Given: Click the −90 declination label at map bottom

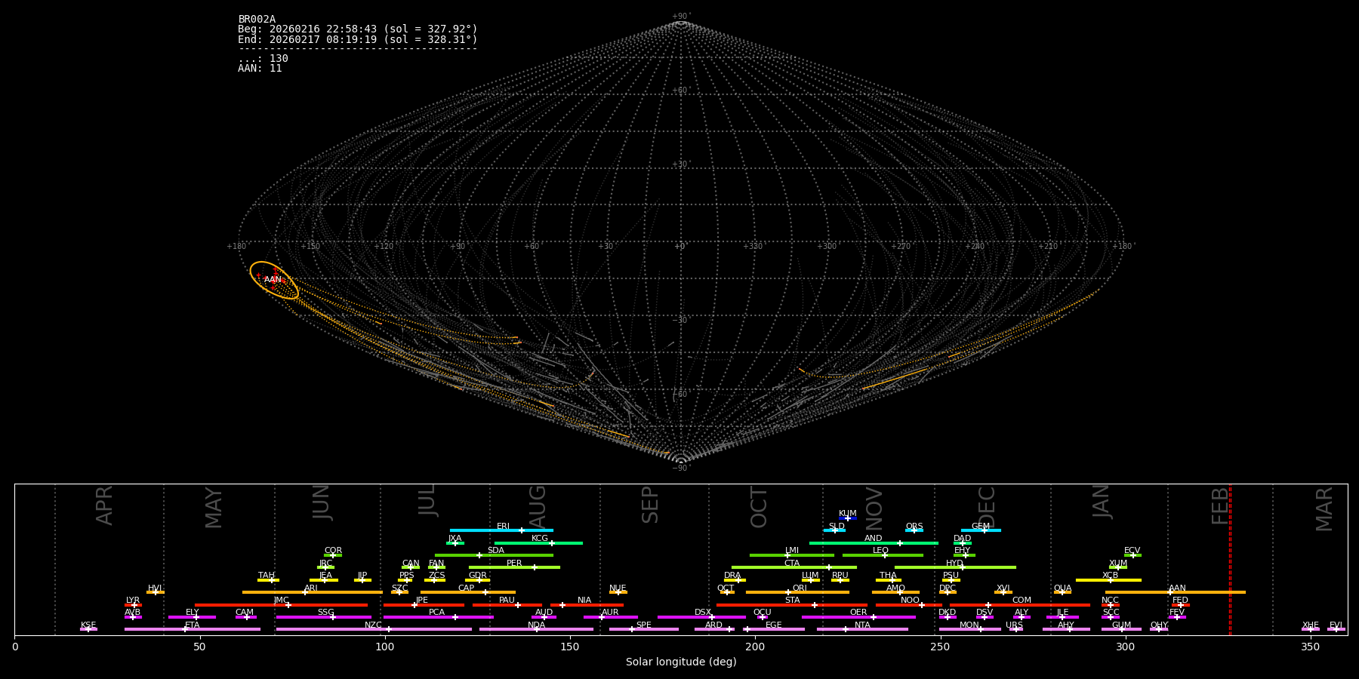Looking at the screenshot, I should [x=680, y=469].
